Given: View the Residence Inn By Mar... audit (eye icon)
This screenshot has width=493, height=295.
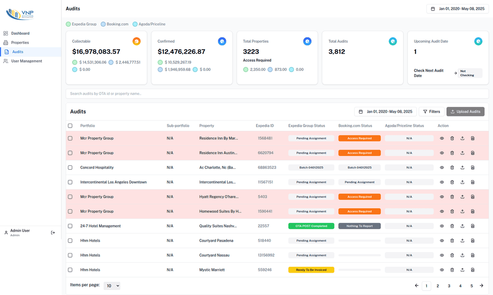Looking at the screenshot, I should point(442,138).
